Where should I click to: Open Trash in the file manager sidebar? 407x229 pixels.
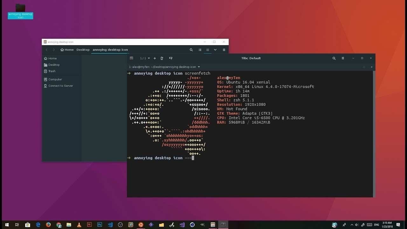[x=50, y=71]
